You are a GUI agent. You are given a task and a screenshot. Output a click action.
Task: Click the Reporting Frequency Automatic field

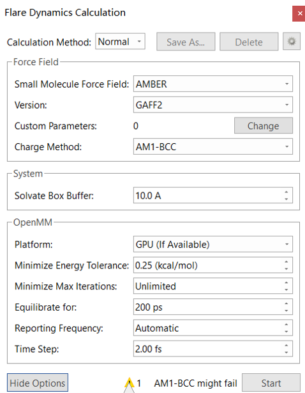(213, 328)
